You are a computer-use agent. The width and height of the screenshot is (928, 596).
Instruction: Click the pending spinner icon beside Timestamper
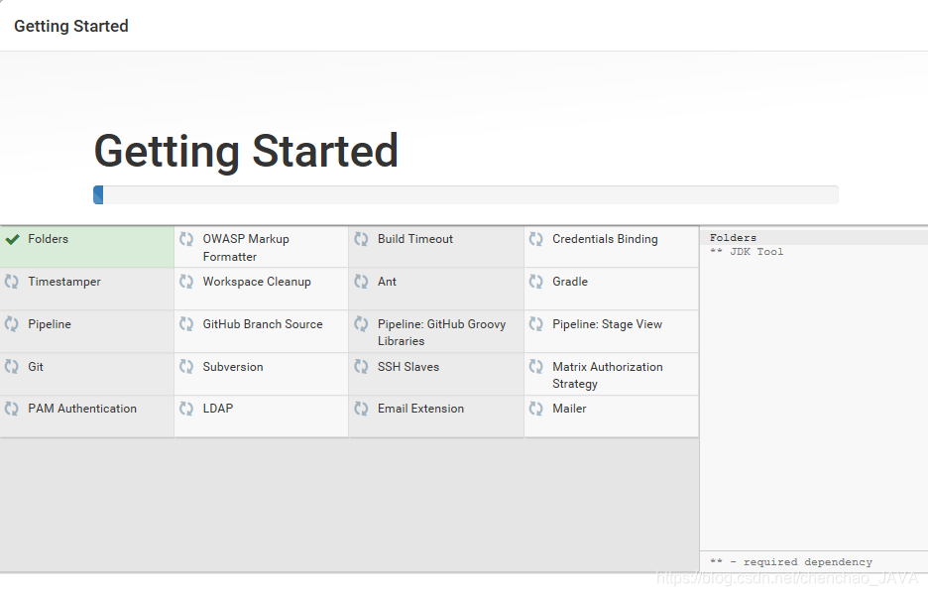tap(12, 282)
